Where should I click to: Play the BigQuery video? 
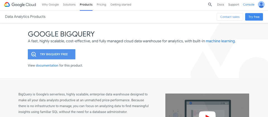207,115
